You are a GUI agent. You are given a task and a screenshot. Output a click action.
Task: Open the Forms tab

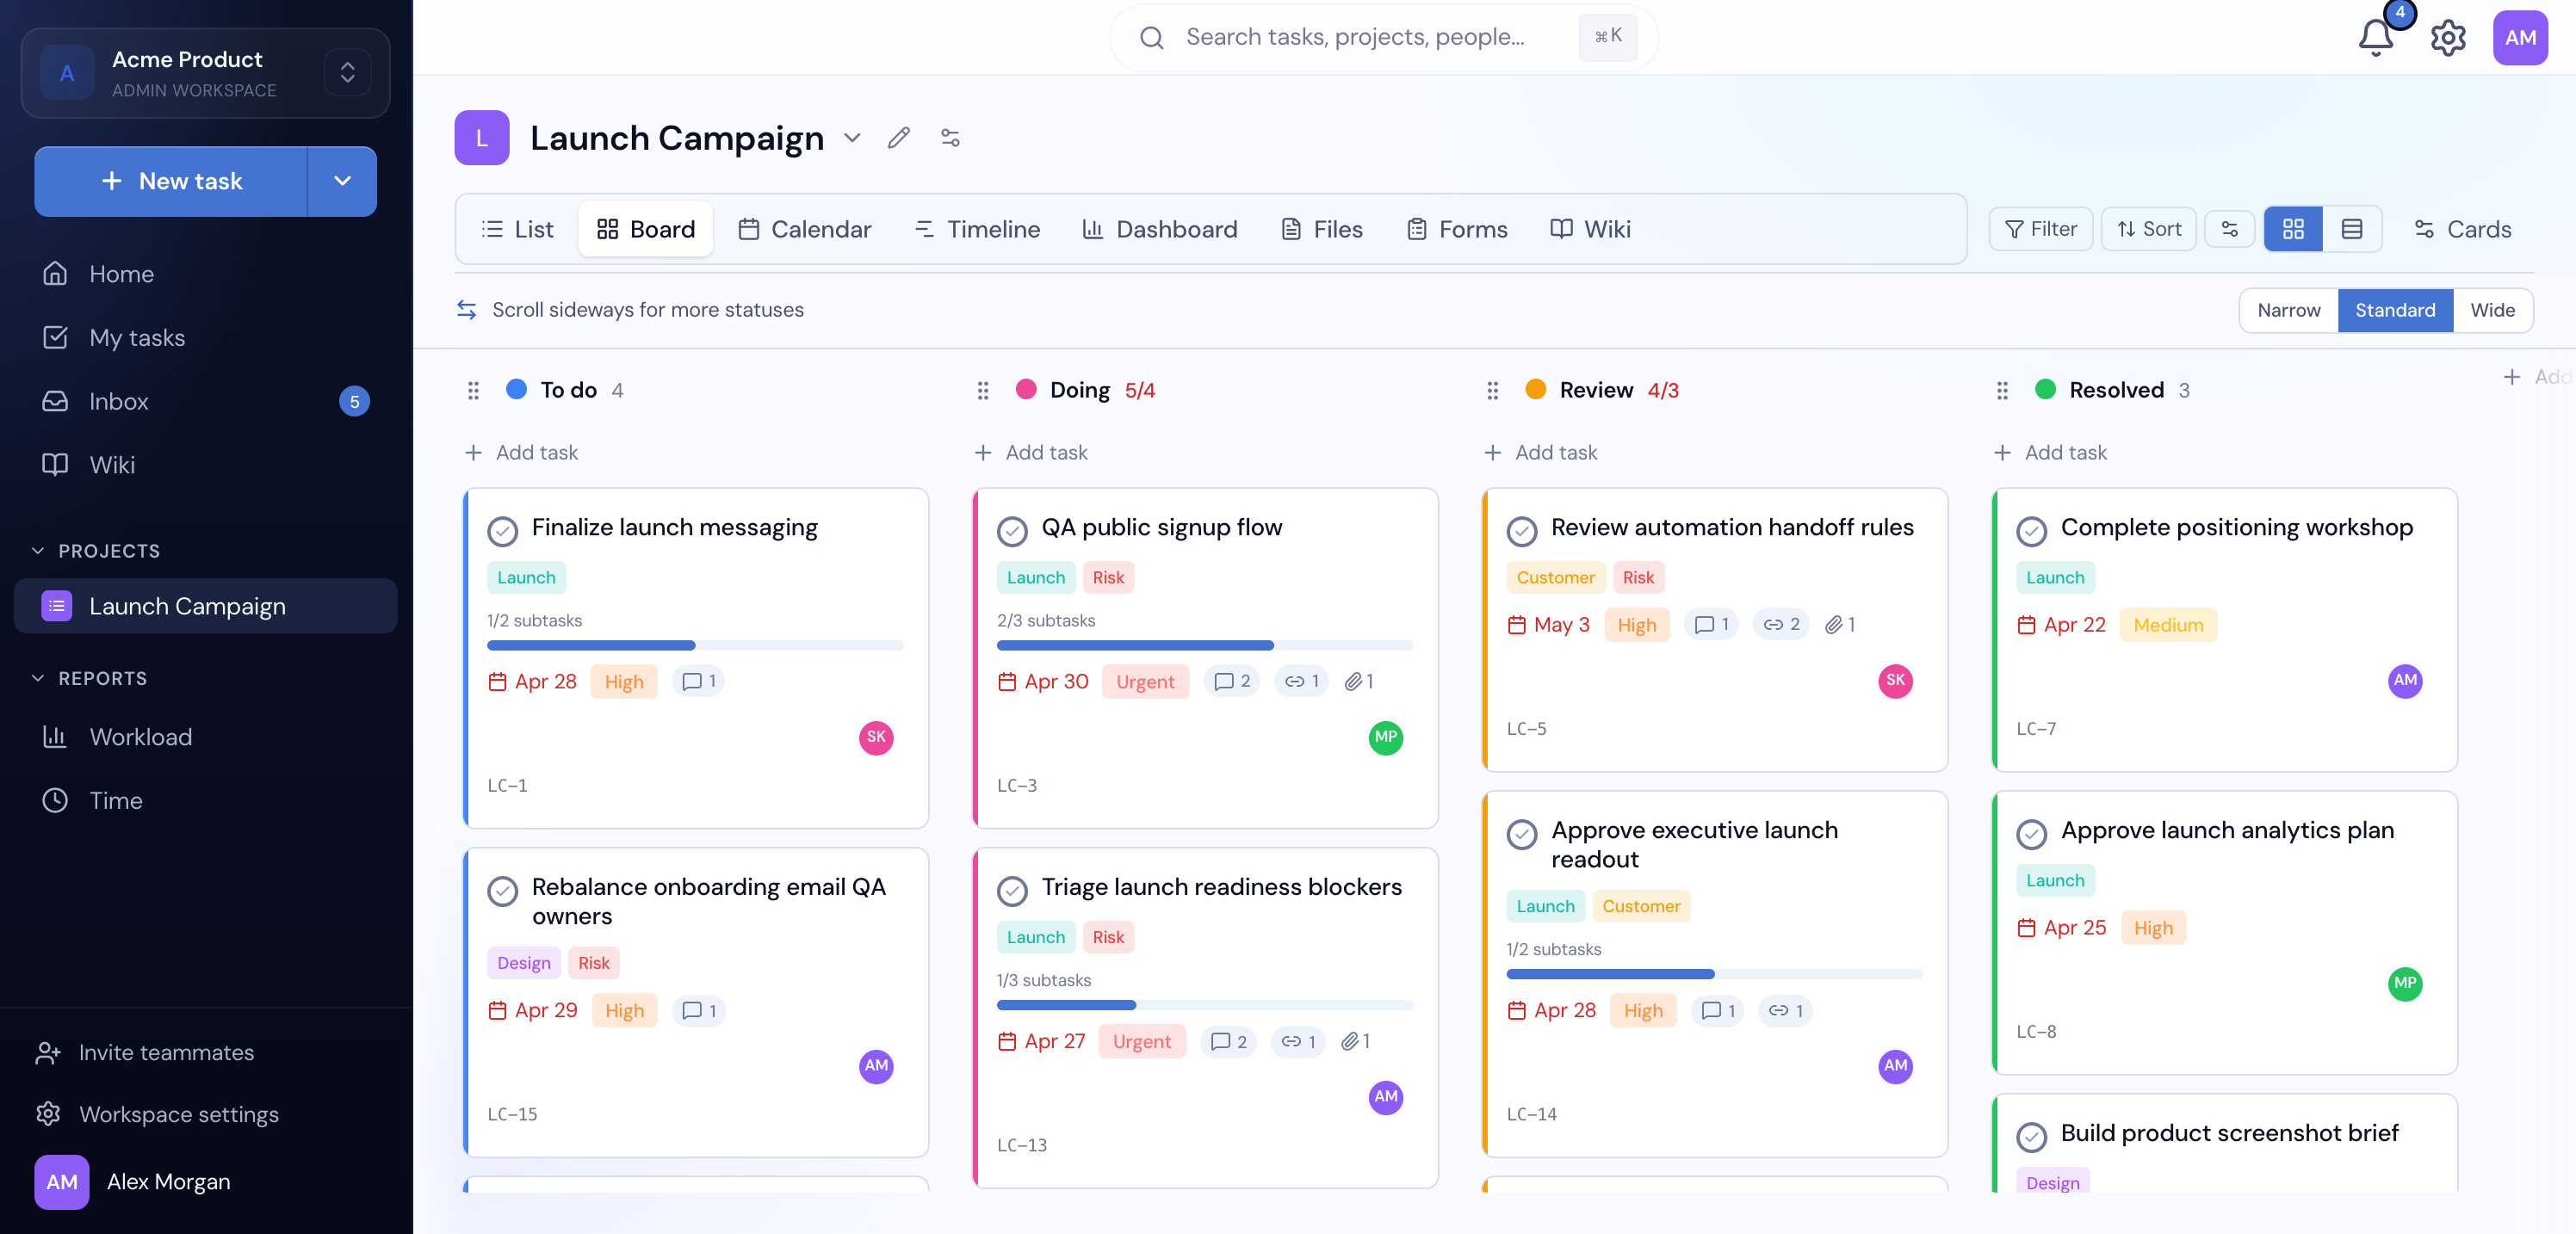pyautogui.click(x=1457, y=229)
